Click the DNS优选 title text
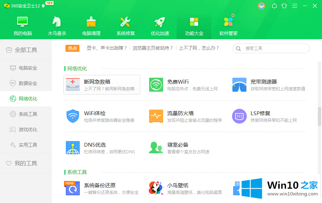This screenshot has height=203, width=322. point(95,145)
